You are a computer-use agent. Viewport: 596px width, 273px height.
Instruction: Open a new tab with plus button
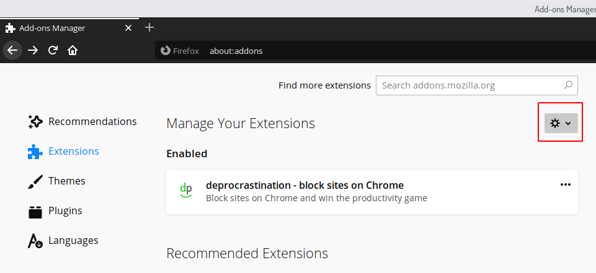(149, 28)
